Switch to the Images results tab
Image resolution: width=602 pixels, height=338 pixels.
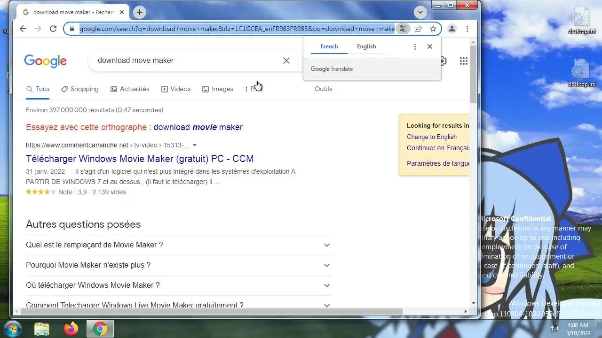[x=218, y=89]
